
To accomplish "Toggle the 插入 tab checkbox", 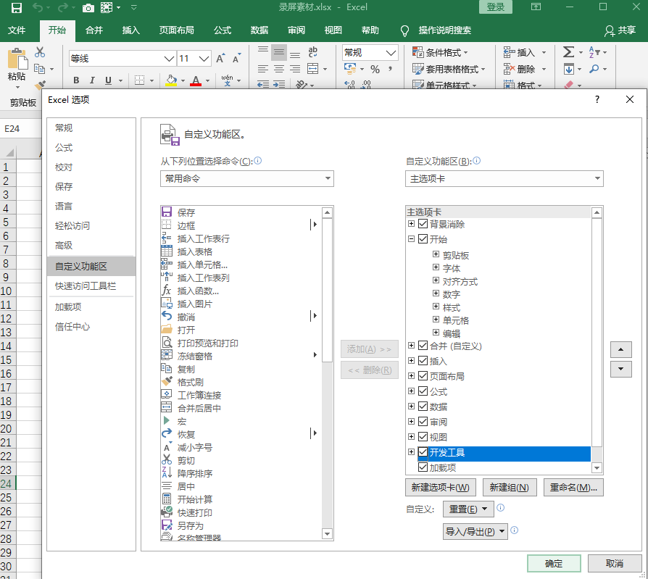I will pyautogui.click(x=423, y=361).
